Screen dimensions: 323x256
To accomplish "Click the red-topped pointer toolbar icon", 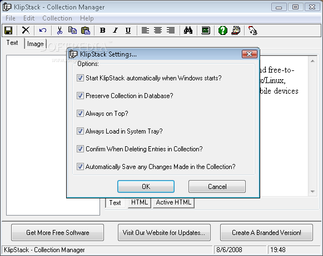I will pos(252,30).
